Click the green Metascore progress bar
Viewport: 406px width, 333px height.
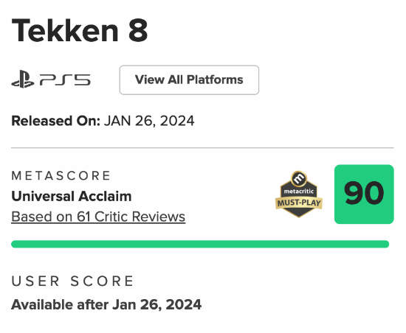200,244
